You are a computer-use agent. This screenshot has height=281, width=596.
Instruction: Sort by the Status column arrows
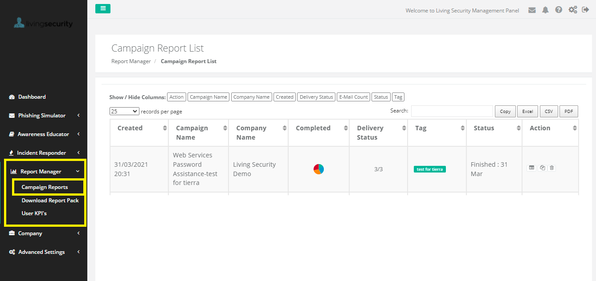click(x=518, y=128)
